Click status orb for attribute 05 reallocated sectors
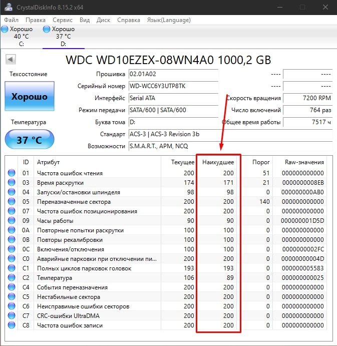Screen dimensions: 337x346 pos(12,201)
